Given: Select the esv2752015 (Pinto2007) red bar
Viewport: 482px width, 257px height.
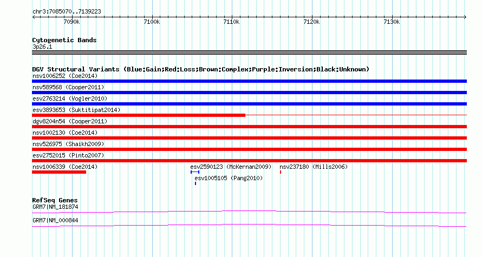Looking at the screenshot, I should tap(249, 161).
